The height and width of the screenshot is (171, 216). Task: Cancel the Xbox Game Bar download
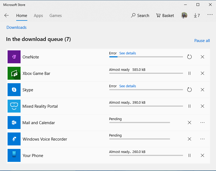coord(202,73)
